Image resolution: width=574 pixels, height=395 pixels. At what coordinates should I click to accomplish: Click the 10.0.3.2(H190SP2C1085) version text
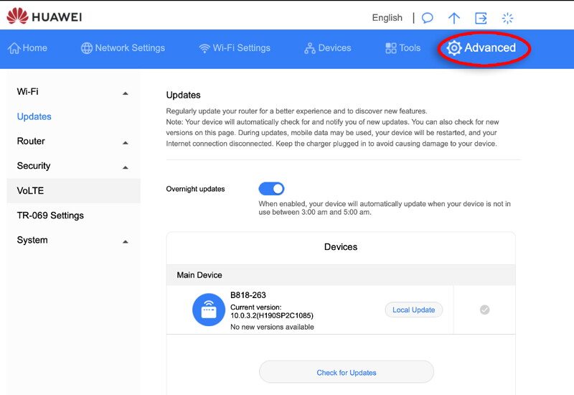[x=272, y=315]
